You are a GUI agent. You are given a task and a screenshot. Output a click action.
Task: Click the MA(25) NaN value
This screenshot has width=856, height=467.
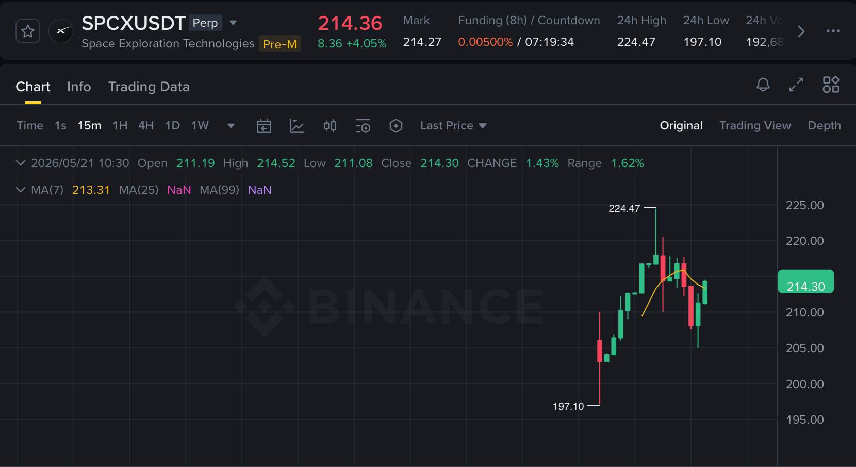(179, 190)
